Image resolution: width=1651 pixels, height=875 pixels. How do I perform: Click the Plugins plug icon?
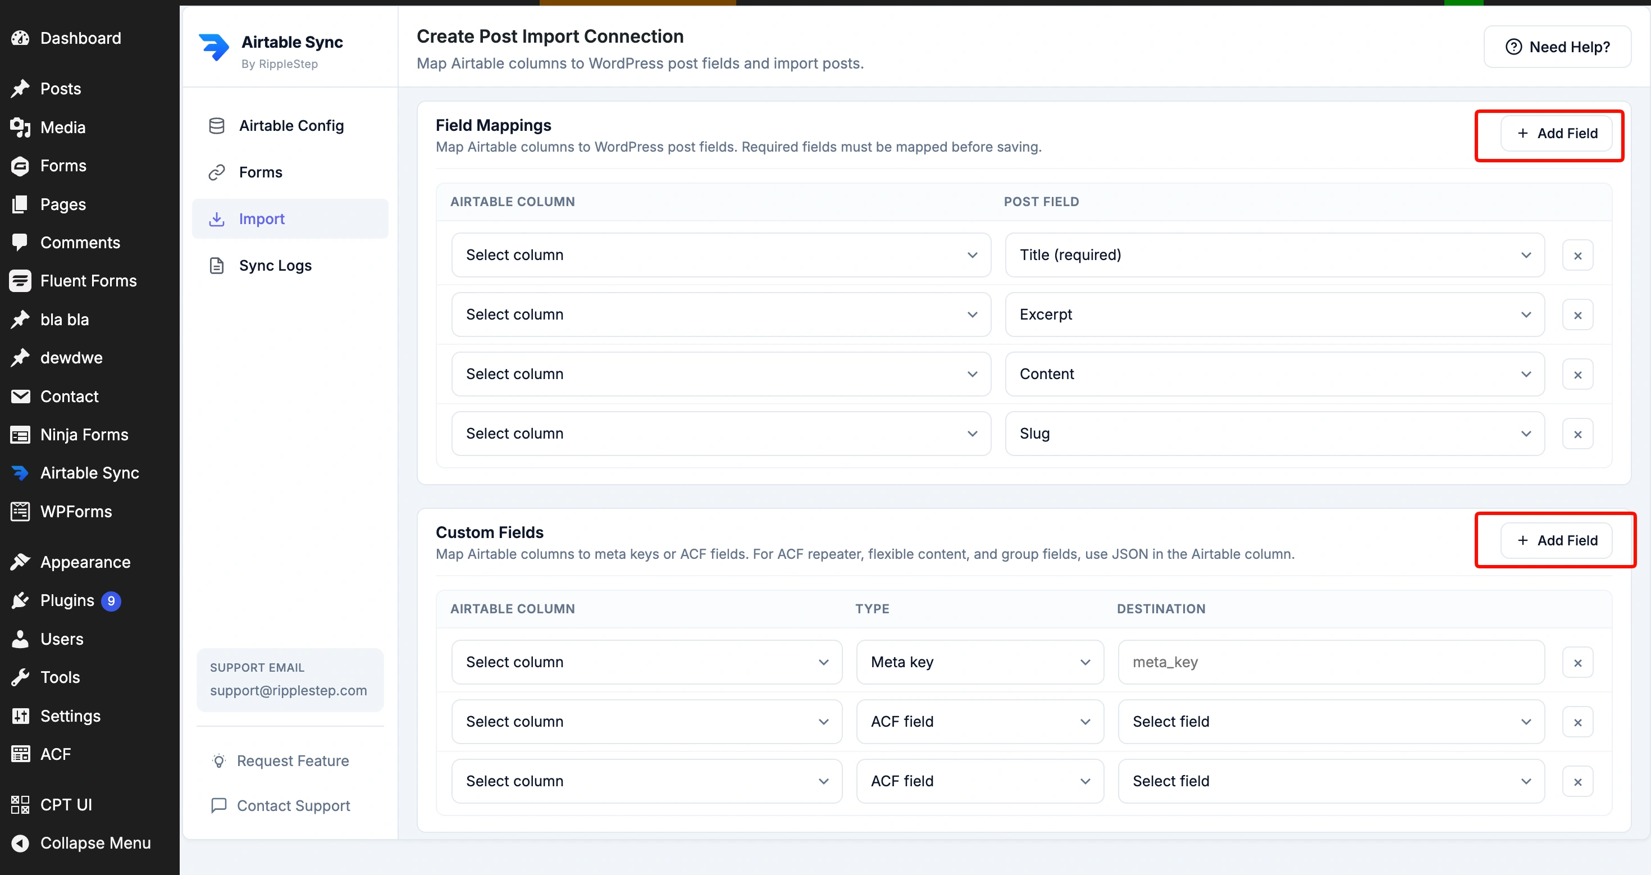(x=21, y=600)
